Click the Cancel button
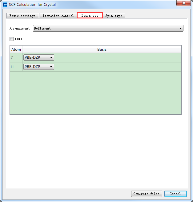Screen dimensions: 193x202 (175, 194)
